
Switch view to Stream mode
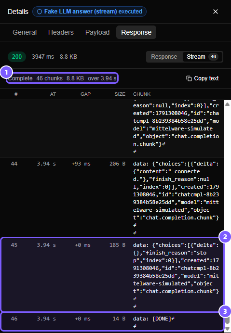203,57
